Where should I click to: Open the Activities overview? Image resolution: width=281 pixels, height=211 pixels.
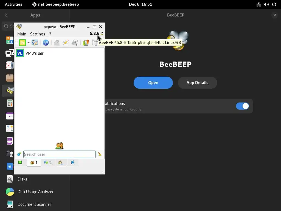click(x=14, y=4)
